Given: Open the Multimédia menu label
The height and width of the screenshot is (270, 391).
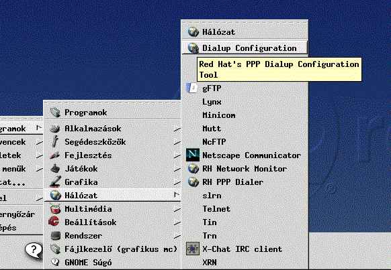Looking at the screenshot, I should (x=88, y=209).
